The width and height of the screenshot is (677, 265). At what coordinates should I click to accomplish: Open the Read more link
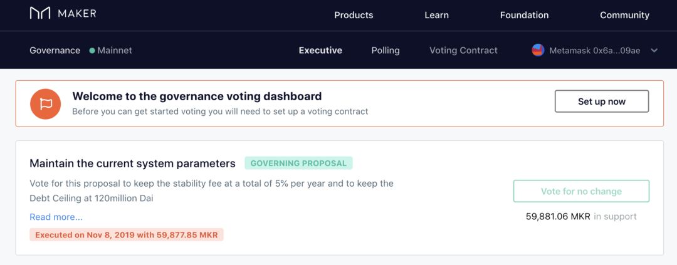(56, 217)
